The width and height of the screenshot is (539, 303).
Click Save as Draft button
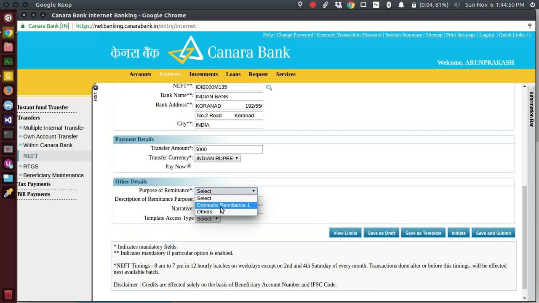[x=381, y=233]
